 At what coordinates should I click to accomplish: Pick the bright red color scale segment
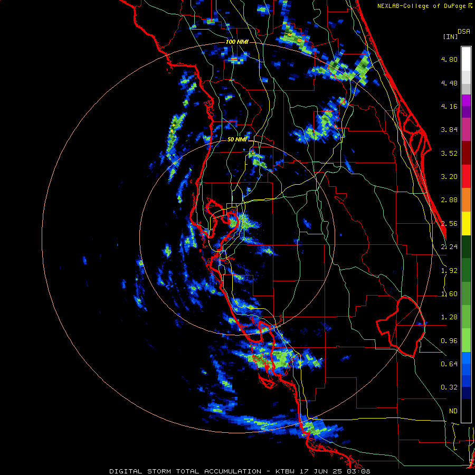466,177
